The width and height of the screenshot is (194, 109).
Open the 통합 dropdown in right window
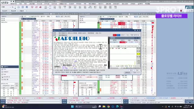(130, 17)
